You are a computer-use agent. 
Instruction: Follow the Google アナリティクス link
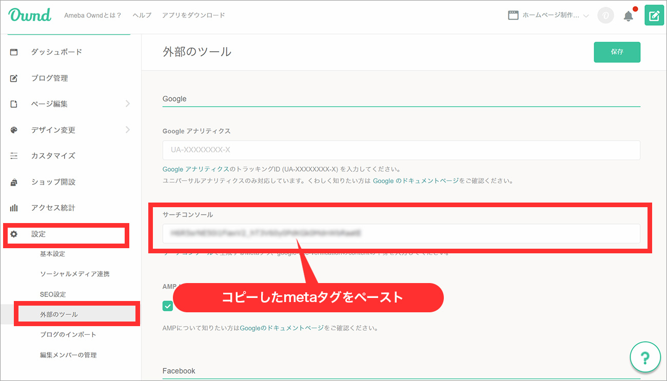195,169
